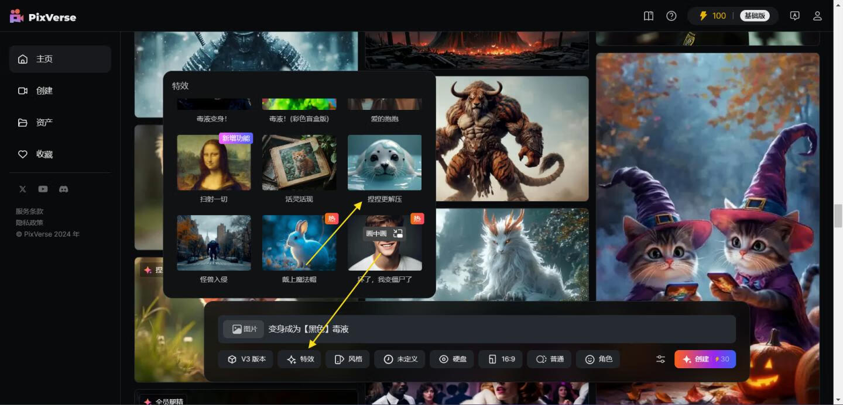Open the X (Twitter) social icon

23,189
